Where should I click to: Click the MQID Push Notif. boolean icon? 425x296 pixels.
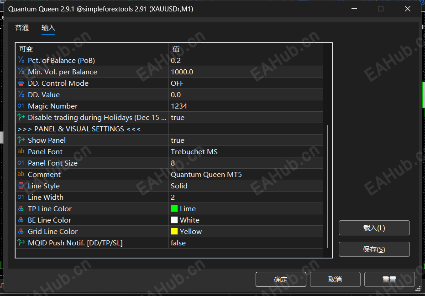click(x=21, y=243)
